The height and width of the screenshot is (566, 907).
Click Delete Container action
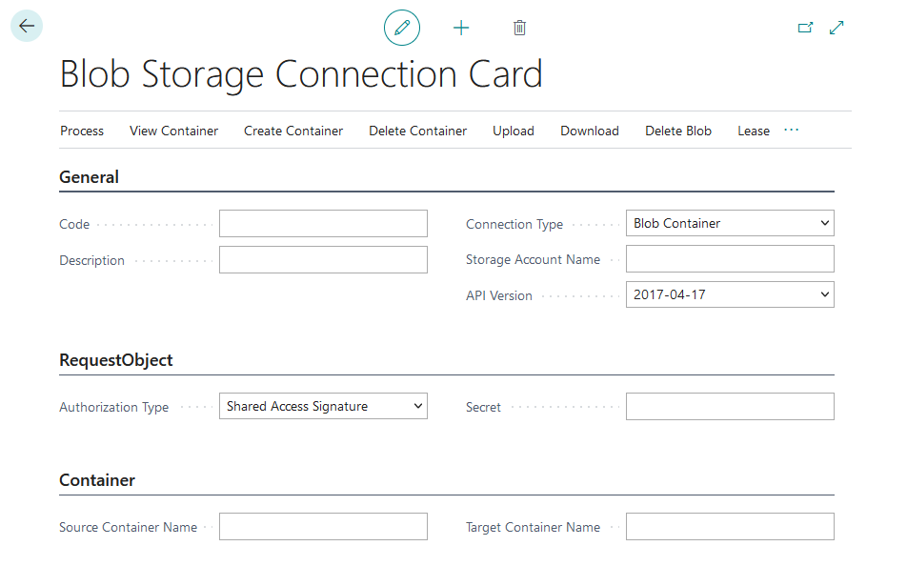click(417, 131)
